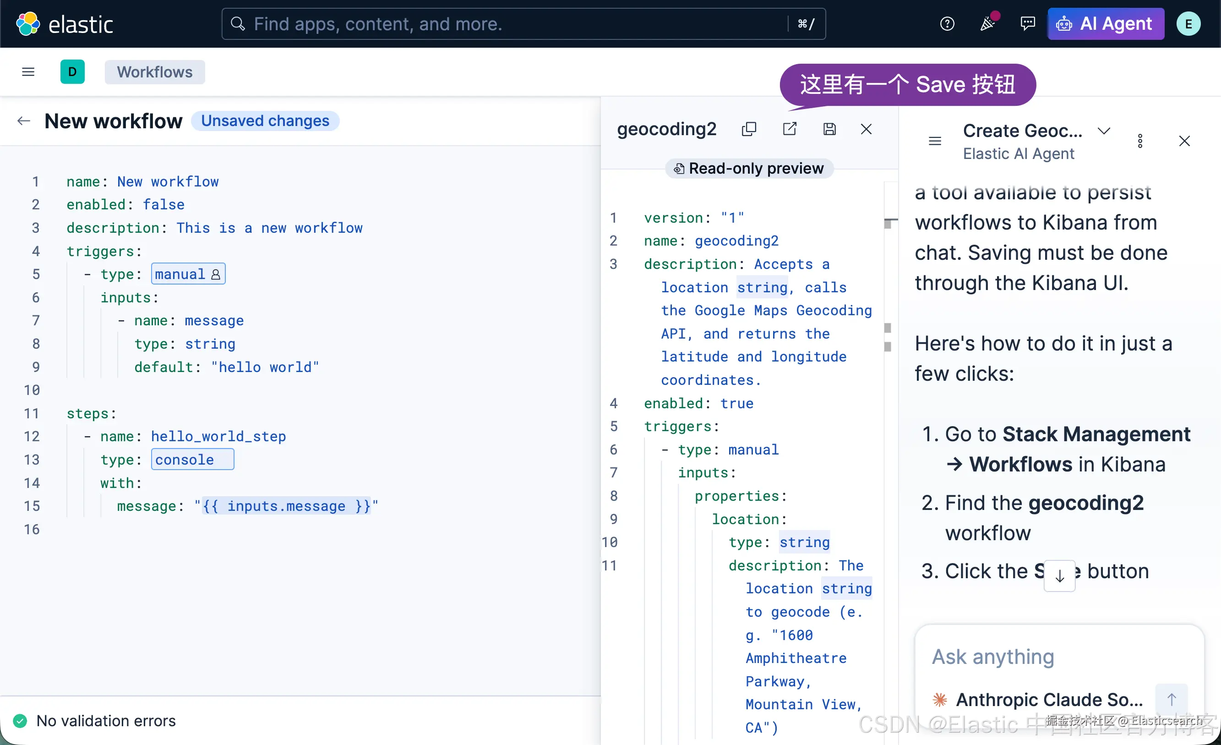Copy the geocoding2 workflow YAML
This screenshot has width=1221, height=745.
pyautogui.click(x=749, y=129)
